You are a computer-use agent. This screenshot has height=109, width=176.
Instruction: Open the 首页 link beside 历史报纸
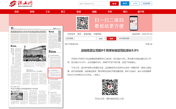pos(79,34)
